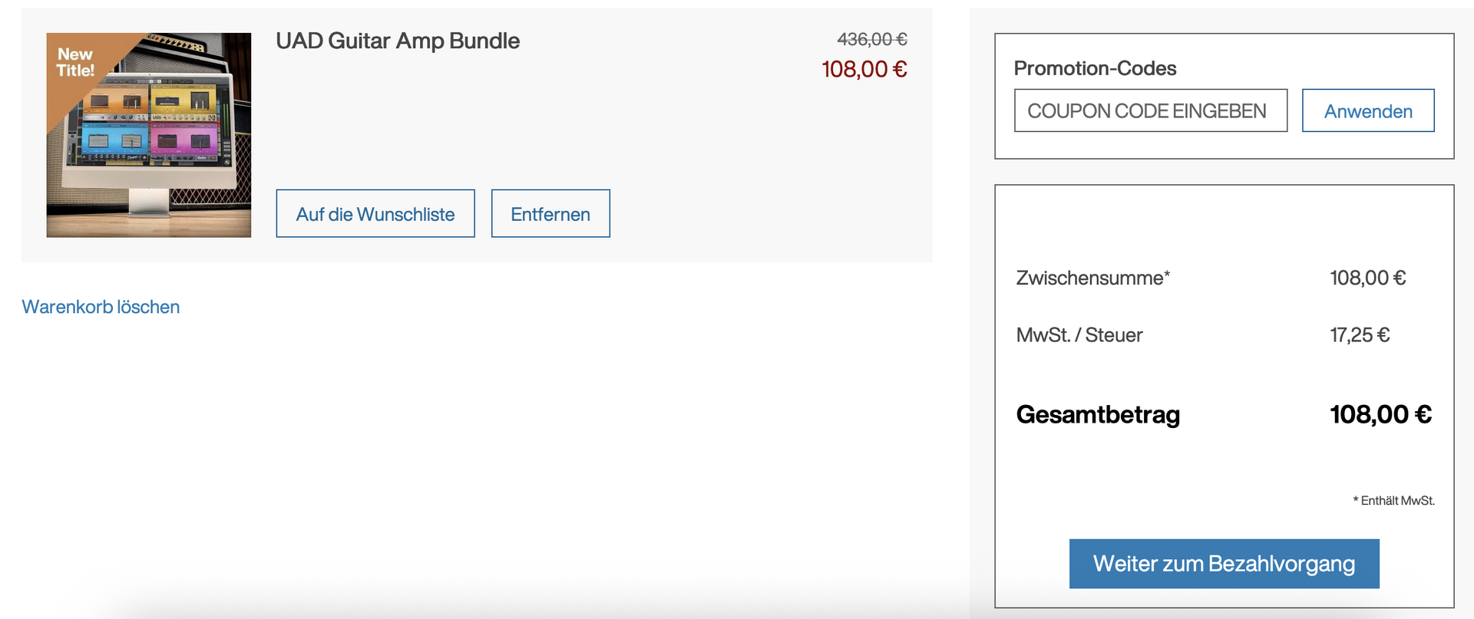Image resolution: width=1474 pixels, height=619 pixels.
Task: Select the bold total 108,00 €
Action: pyautogui.click(x=1380, y=414)
